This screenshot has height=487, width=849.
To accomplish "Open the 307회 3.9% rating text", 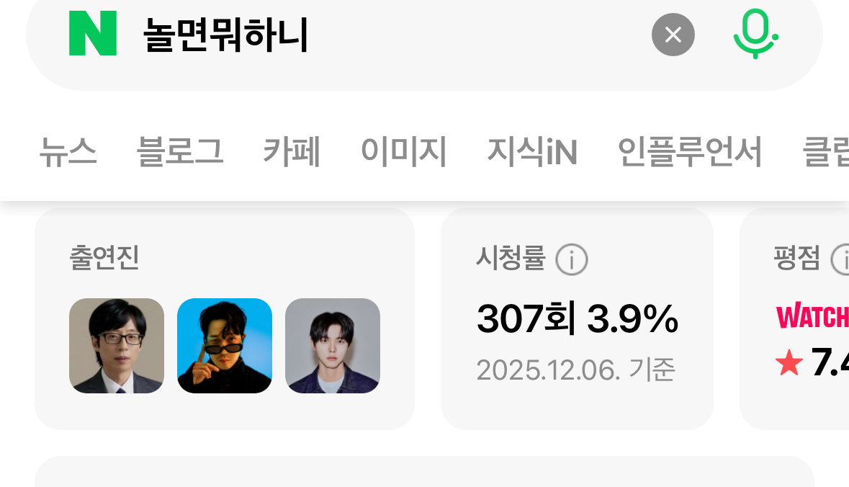I will 578,318.
